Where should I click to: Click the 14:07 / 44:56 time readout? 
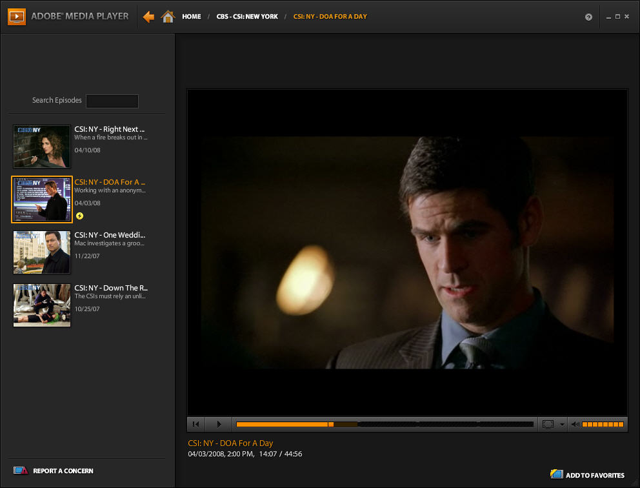(281, 454)
